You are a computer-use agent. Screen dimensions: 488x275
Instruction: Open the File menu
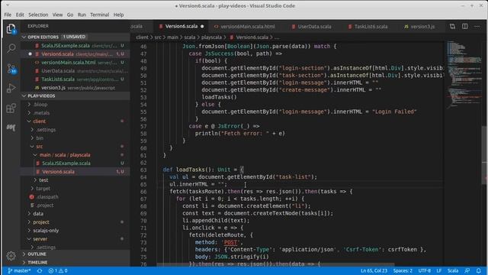pos(8,15)
